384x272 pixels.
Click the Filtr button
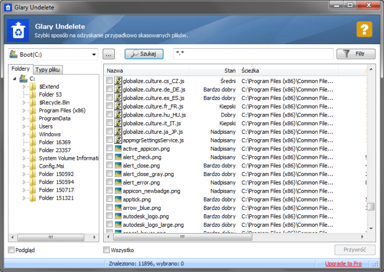click(356, 54)
